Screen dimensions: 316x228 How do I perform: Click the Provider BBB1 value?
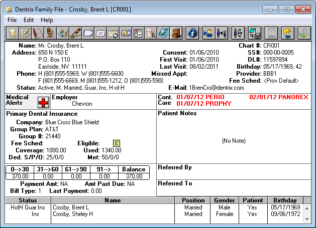270,74
